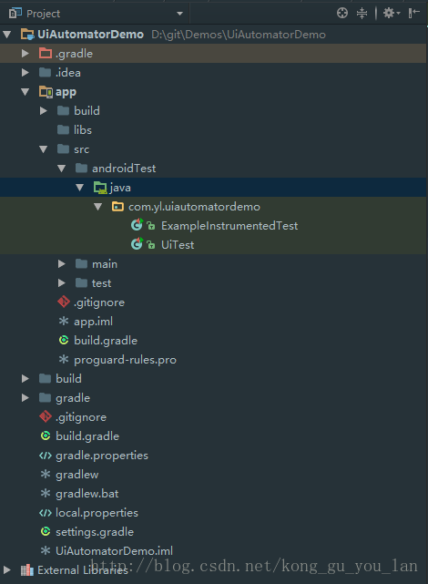The height and width of the screenshot is (584, 428).
Task: Click the External Libraries icon
Action: coord(26,569)
